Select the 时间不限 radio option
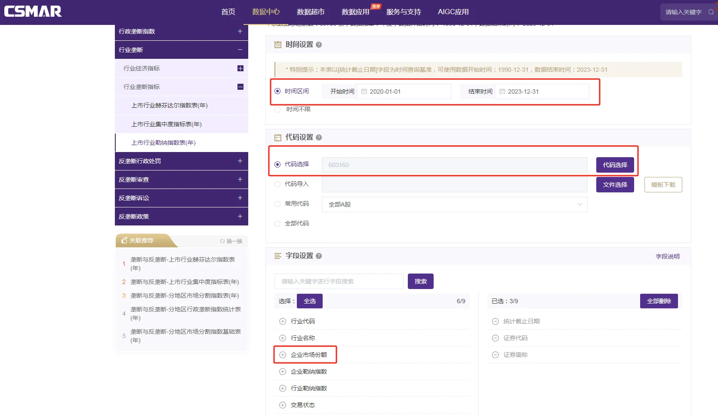The width and height of the screenshot is (718, 417). pos(277,109)
